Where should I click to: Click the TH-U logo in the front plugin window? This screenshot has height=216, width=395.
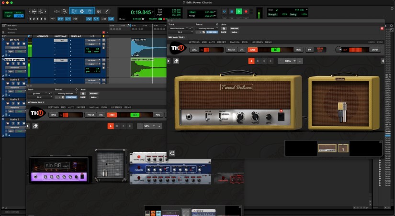[178, 48]
